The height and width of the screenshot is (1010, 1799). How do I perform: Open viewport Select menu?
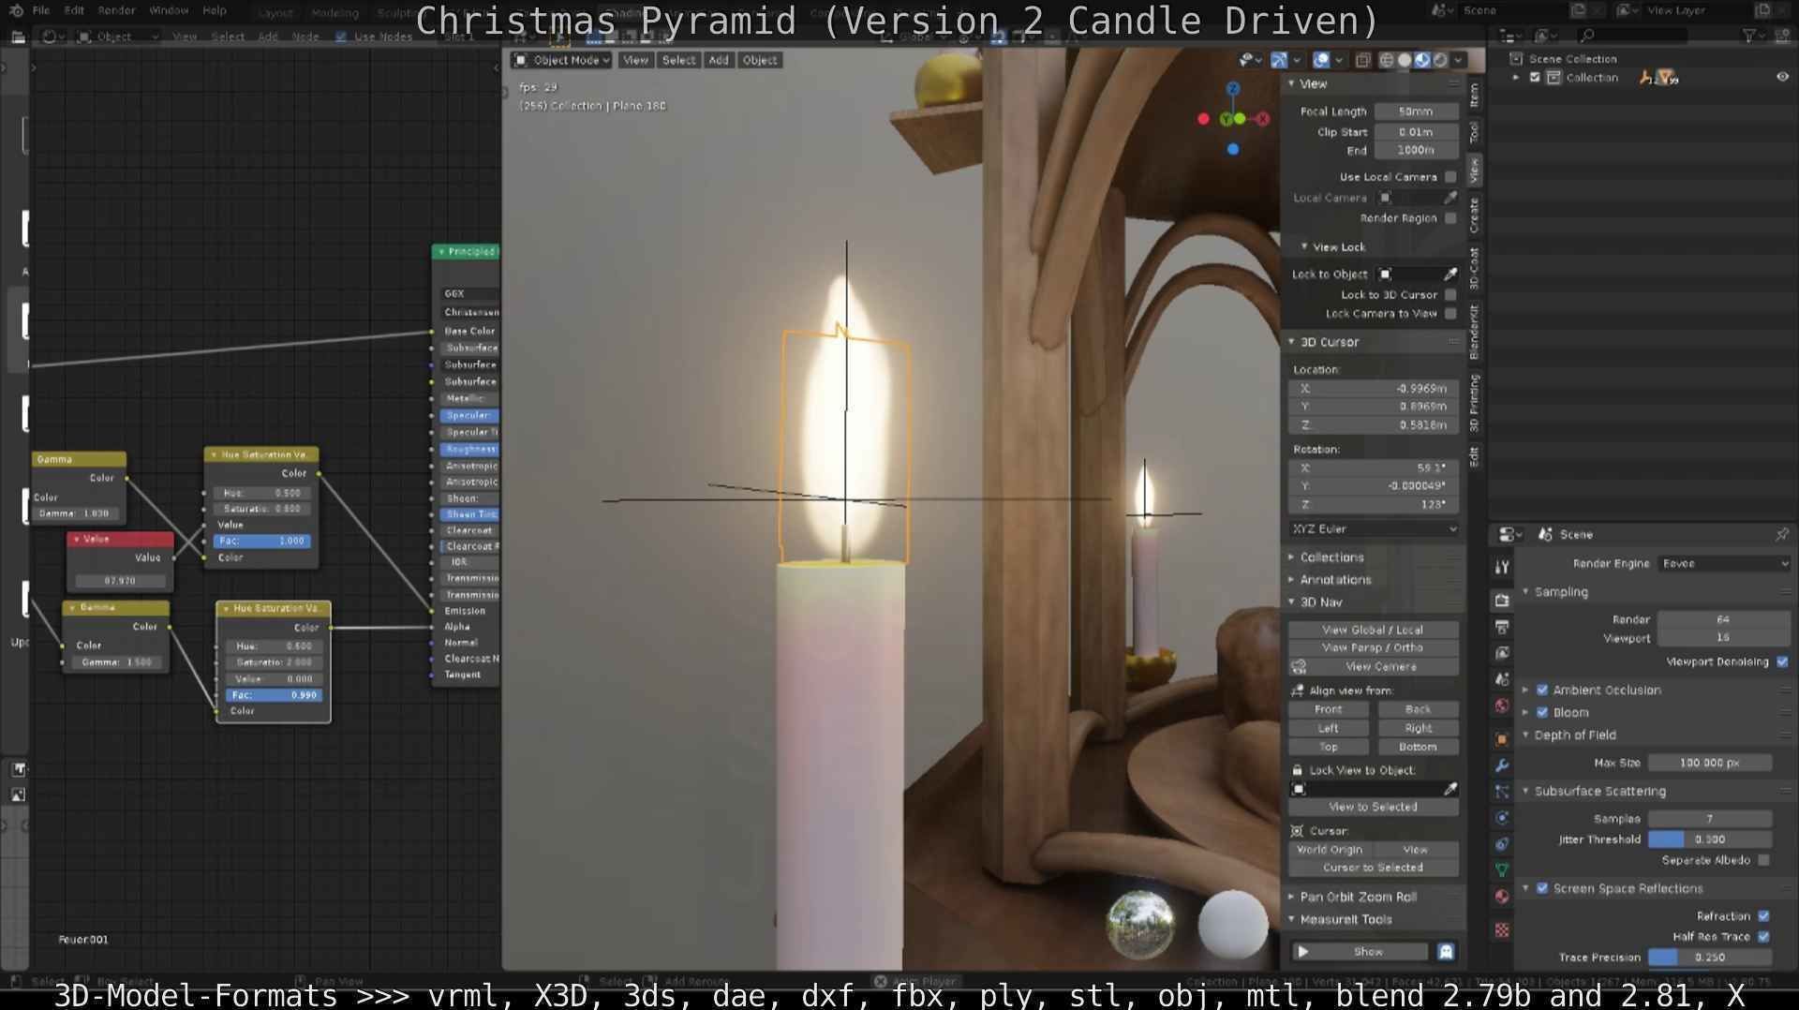tap(678, 60)
